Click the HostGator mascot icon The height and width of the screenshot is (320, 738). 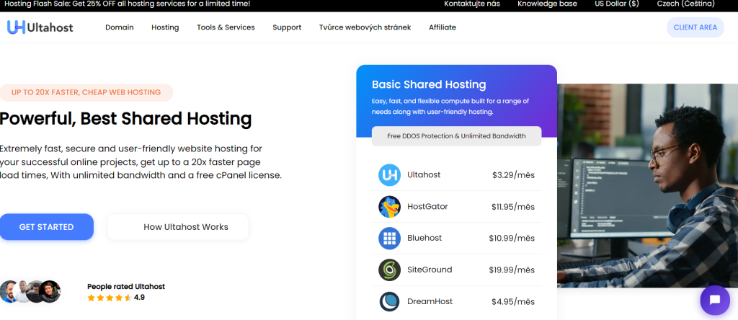click(389, 207)
